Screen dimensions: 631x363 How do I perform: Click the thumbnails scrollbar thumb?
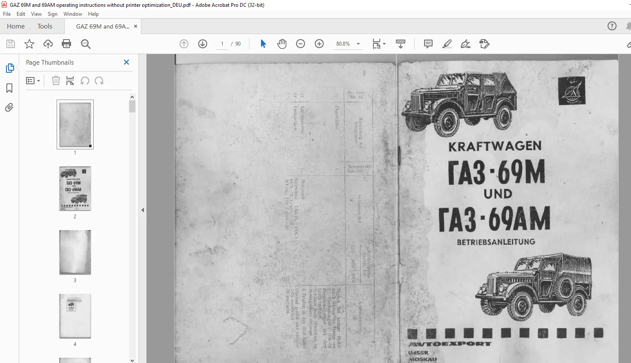pyautogui.click(x=132, y=106)
